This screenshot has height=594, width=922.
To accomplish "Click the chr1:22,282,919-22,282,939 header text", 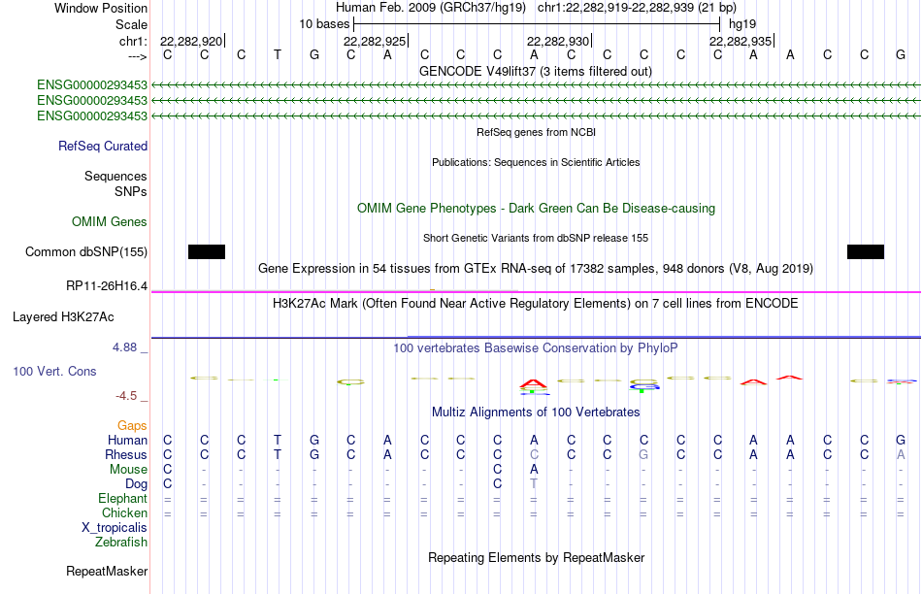I will 637,8.
